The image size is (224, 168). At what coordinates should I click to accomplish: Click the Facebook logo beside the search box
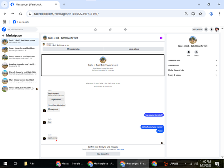pyautogui.click(x=4, y=30)
